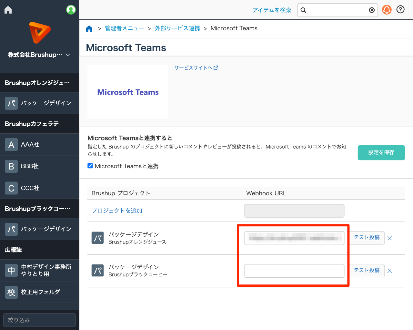413x330 pixels.
Task: Navigate to 外部サービス連携 breadcrumb
Action: (x=177, y=28)
